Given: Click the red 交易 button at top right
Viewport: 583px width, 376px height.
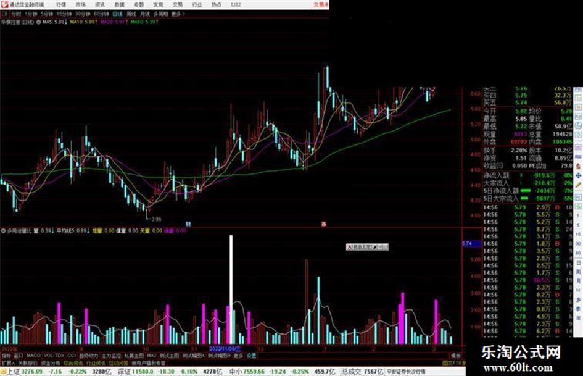Looking at the screenshot, I should pos(321,5).
